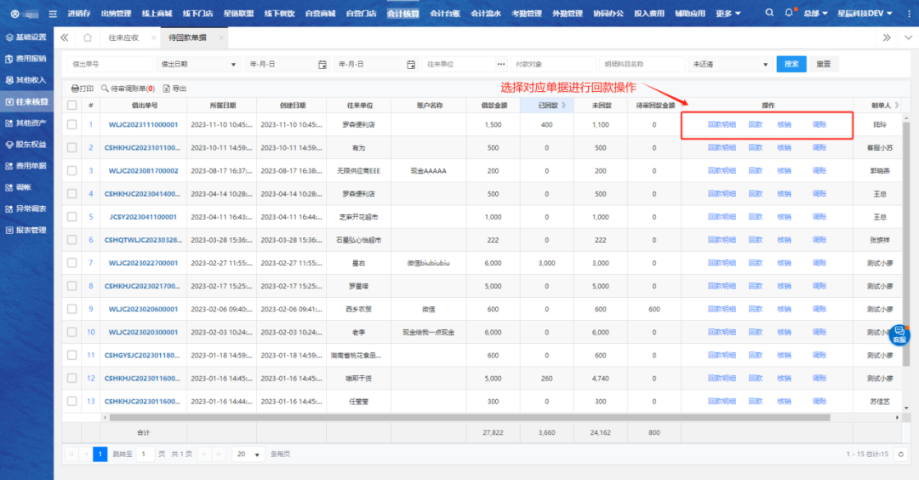Click into the 借出单号 input field
Viewport: 919px width, 480px height.
pos(108,64)
